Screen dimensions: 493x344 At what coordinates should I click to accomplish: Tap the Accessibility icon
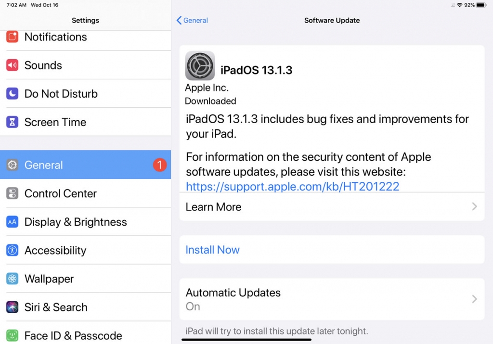tap(12, 250)
